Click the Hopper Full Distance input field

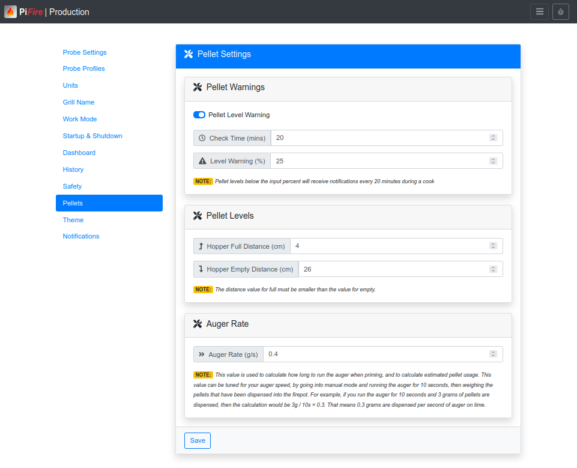pyautogui.click(x=388, y=246)
